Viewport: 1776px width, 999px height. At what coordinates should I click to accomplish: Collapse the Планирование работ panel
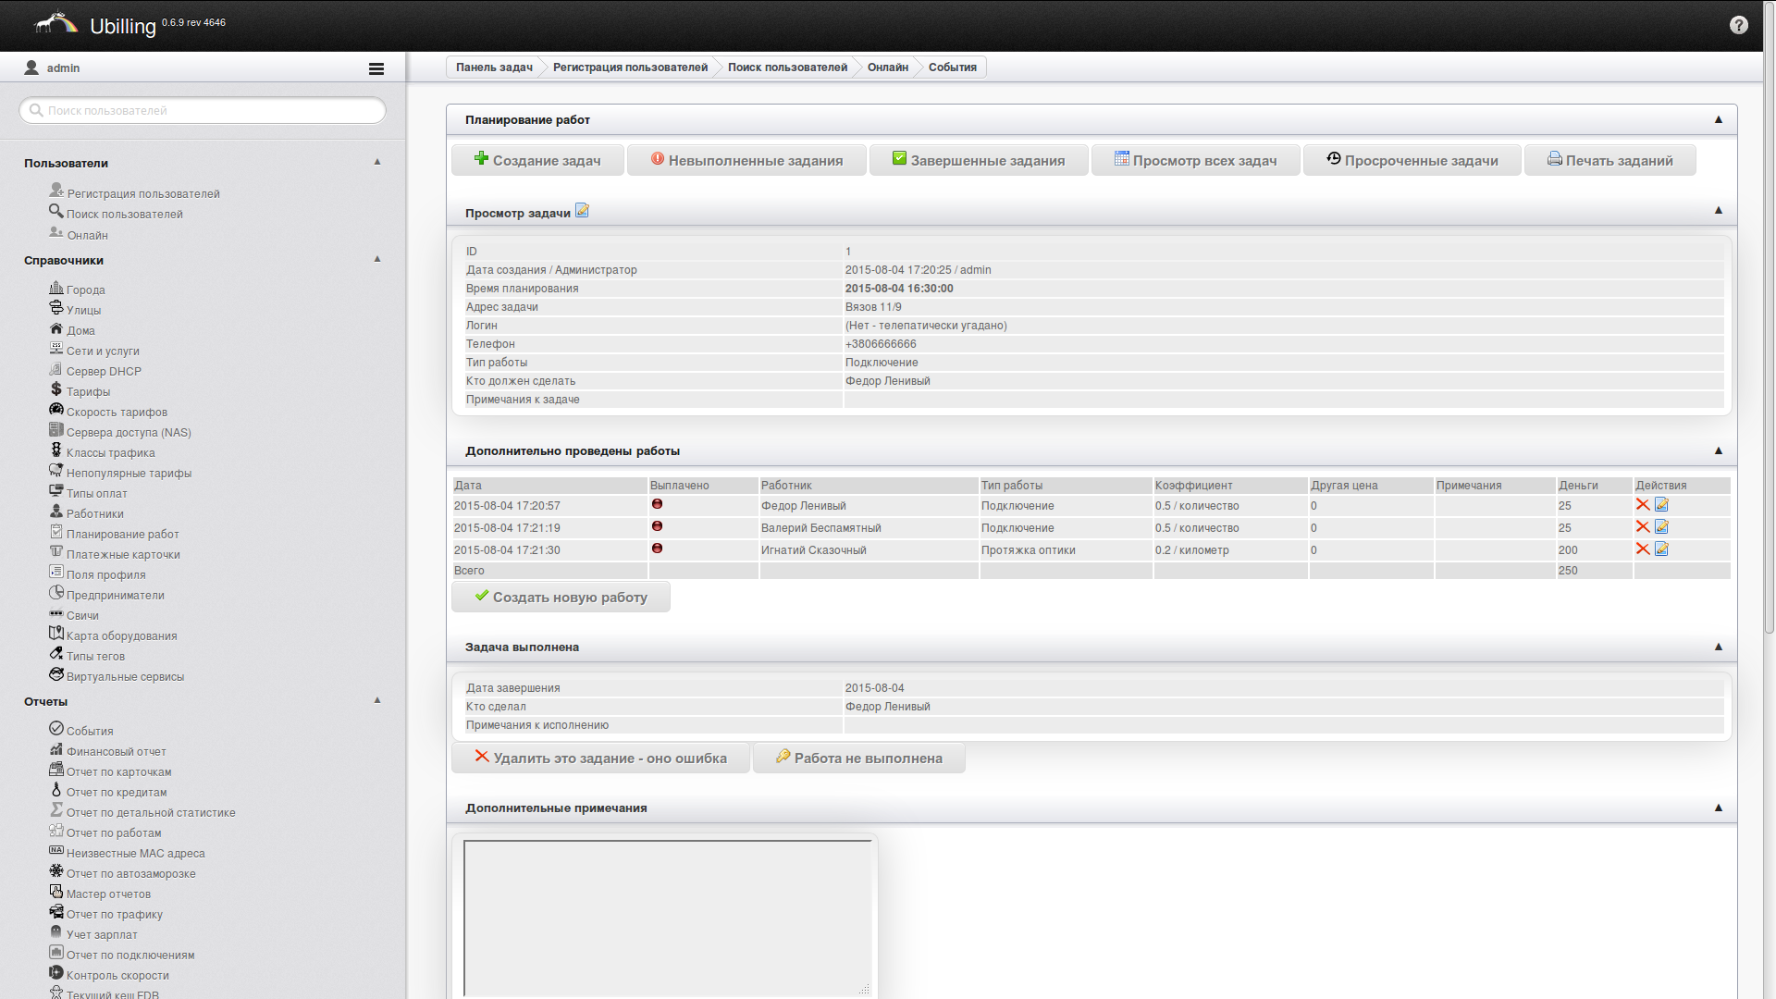point(1718,119)
